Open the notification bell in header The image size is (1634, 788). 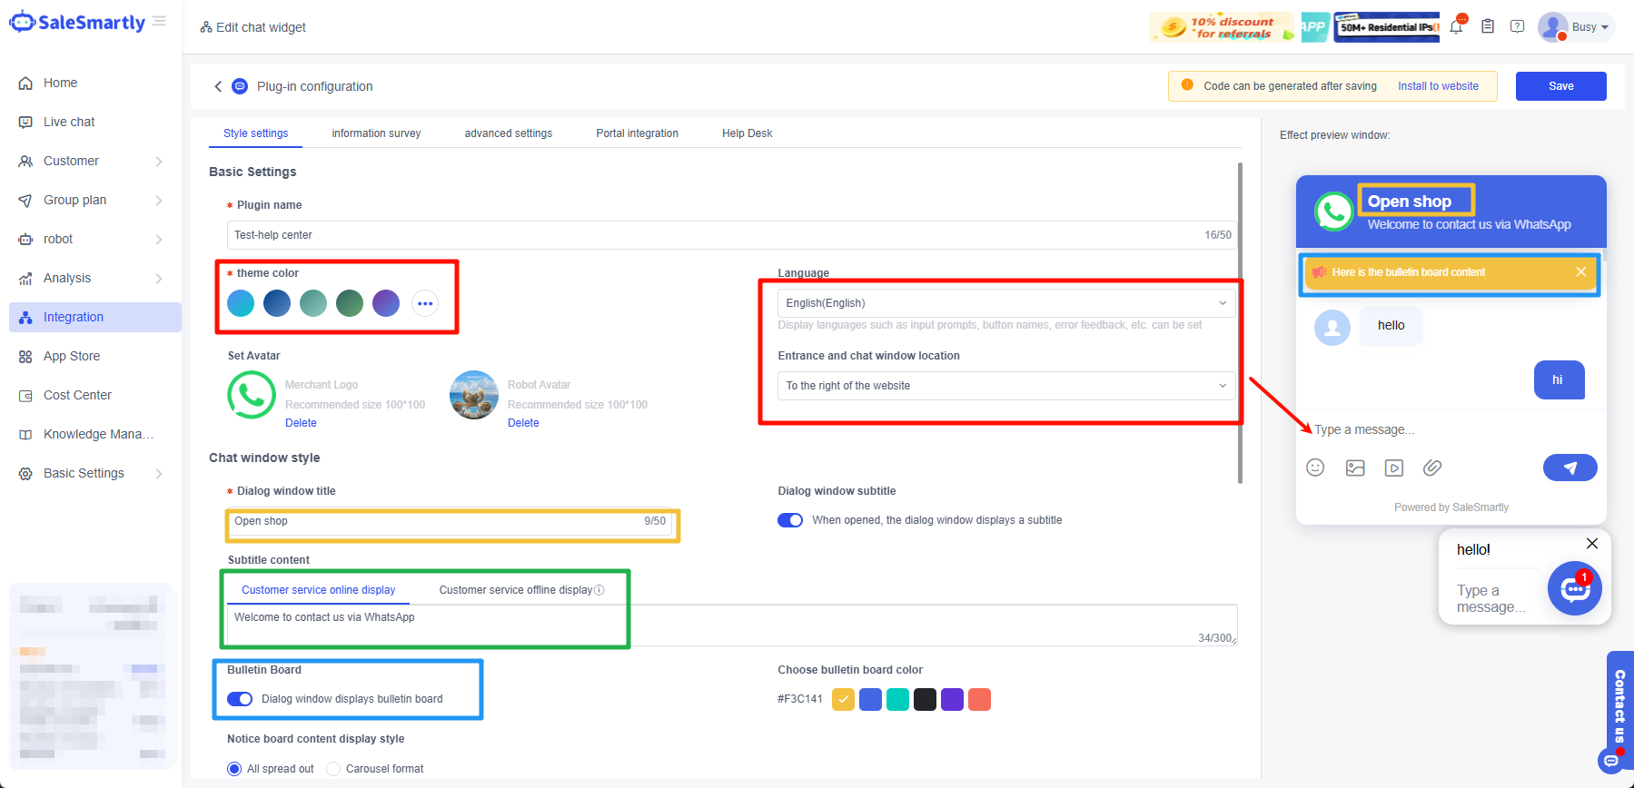coord(1456,27)
